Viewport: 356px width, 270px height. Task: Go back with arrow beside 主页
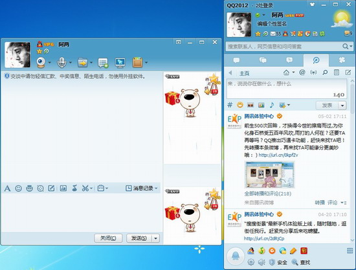[x=230, y=73]
